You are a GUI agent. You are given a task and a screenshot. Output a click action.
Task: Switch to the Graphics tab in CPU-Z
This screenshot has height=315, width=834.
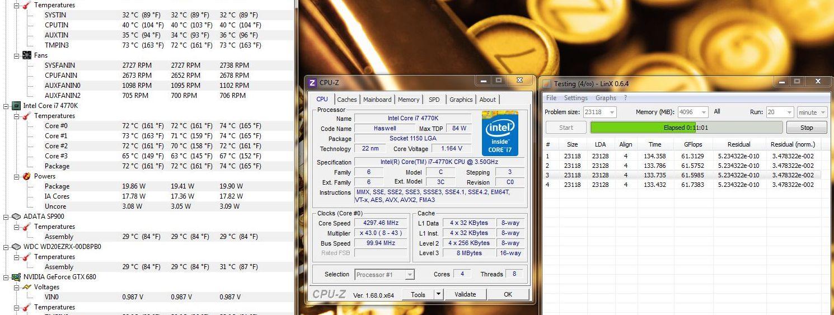(461, 100)
